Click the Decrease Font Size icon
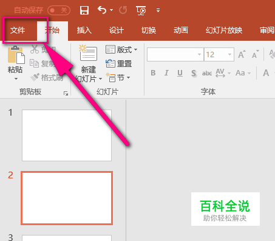275x241 pixels. (256, 54)
